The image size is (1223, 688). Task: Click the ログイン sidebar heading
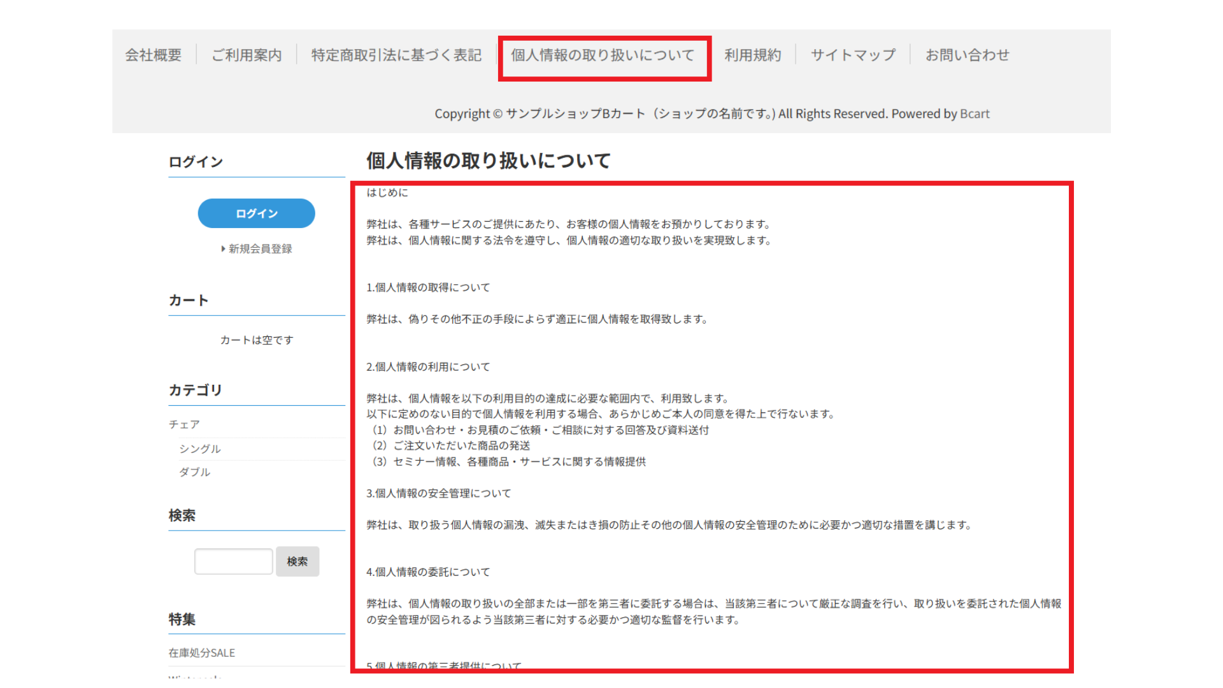[x=196, y=162]
